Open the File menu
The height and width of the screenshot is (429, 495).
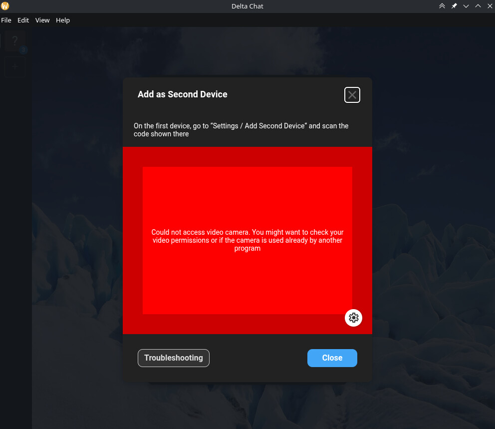tap(6, 20)
